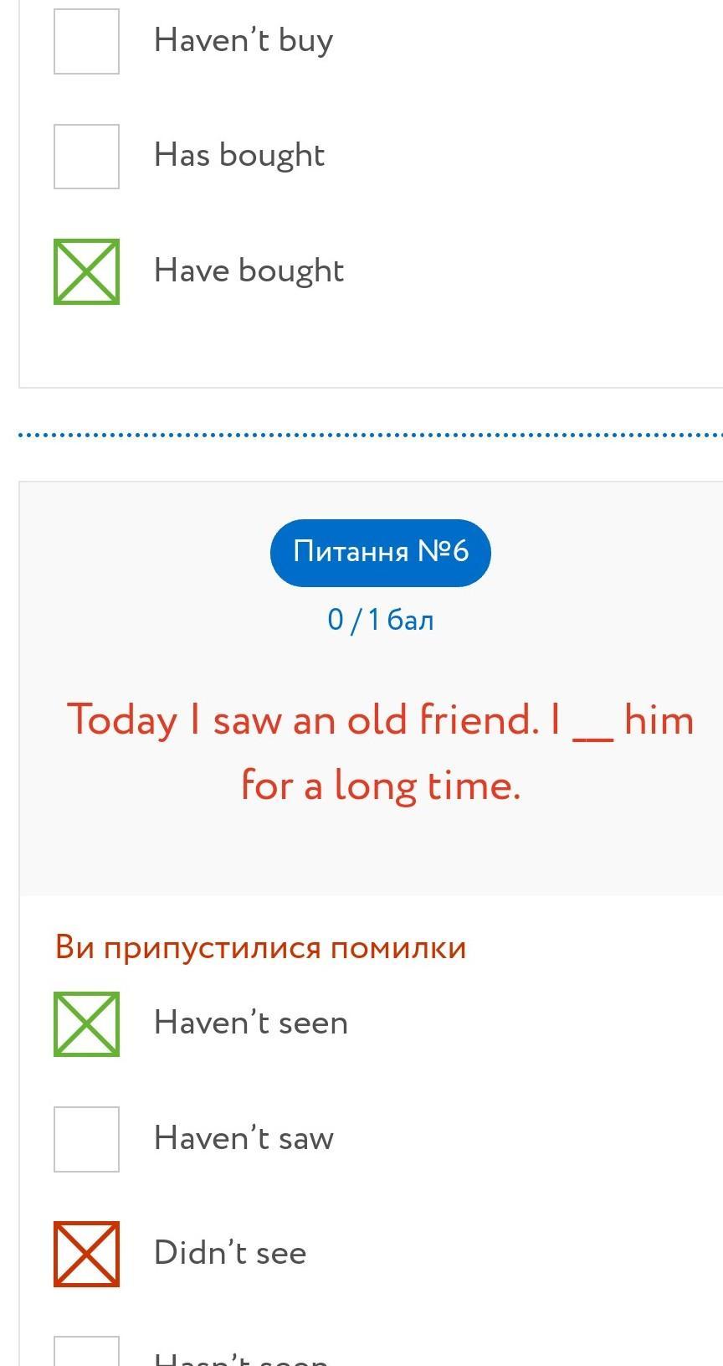Click the "Ви припустилися помилки" error message
723x1366 pixels.
[x=260, y=947]
